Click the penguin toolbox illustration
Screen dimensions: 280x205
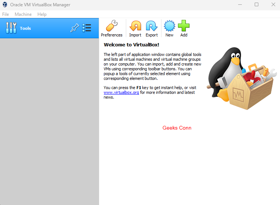click(241, 78)
